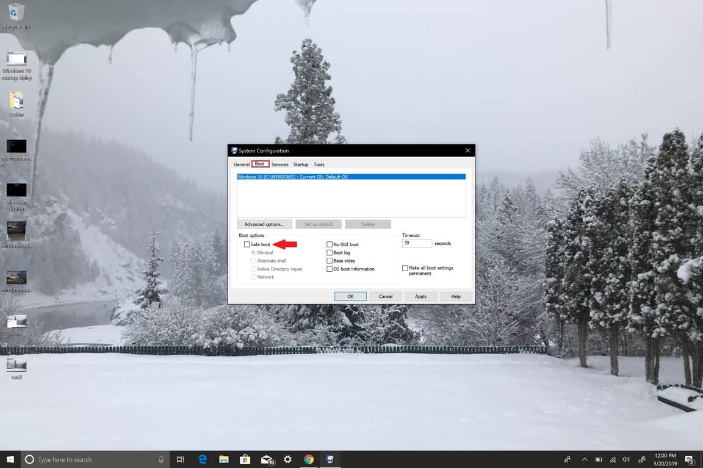This screenshot has width=703, height=468.
Task: Switch to Google Chrome in taskbar
Action: point(309,459)
